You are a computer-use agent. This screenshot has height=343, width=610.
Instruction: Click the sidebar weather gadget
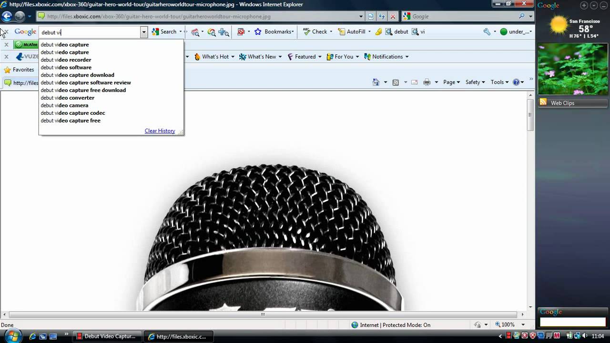tap(573, 27)
